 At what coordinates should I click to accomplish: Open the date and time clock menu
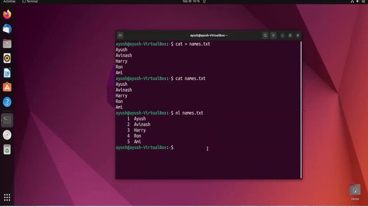pos(191,1)
